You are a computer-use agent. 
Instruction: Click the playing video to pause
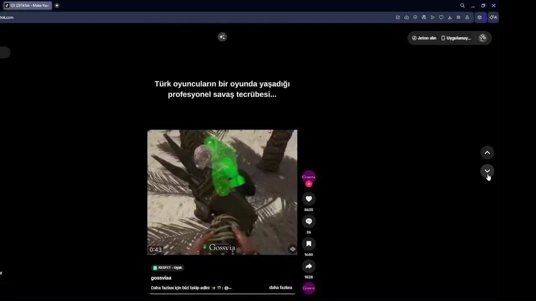point(222,192)
